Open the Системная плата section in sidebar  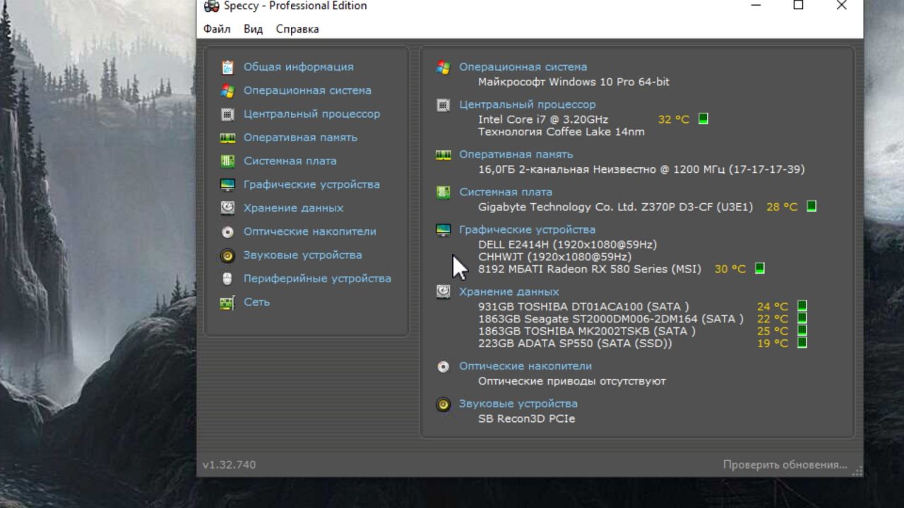pos(290,161)
